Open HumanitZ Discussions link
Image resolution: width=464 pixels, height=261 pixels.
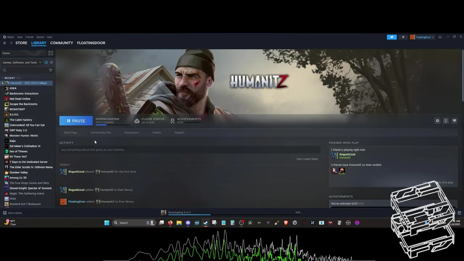pyautogui.click(x=132, y=132)
